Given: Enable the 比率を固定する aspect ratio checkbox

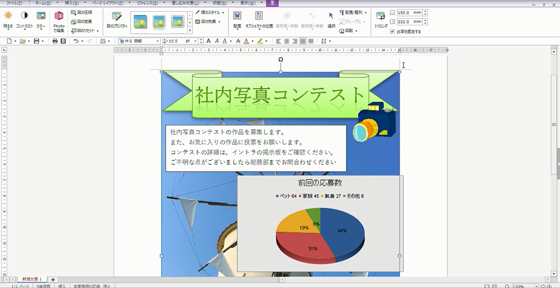Looking at the screenshot, I should coord(392,31).
